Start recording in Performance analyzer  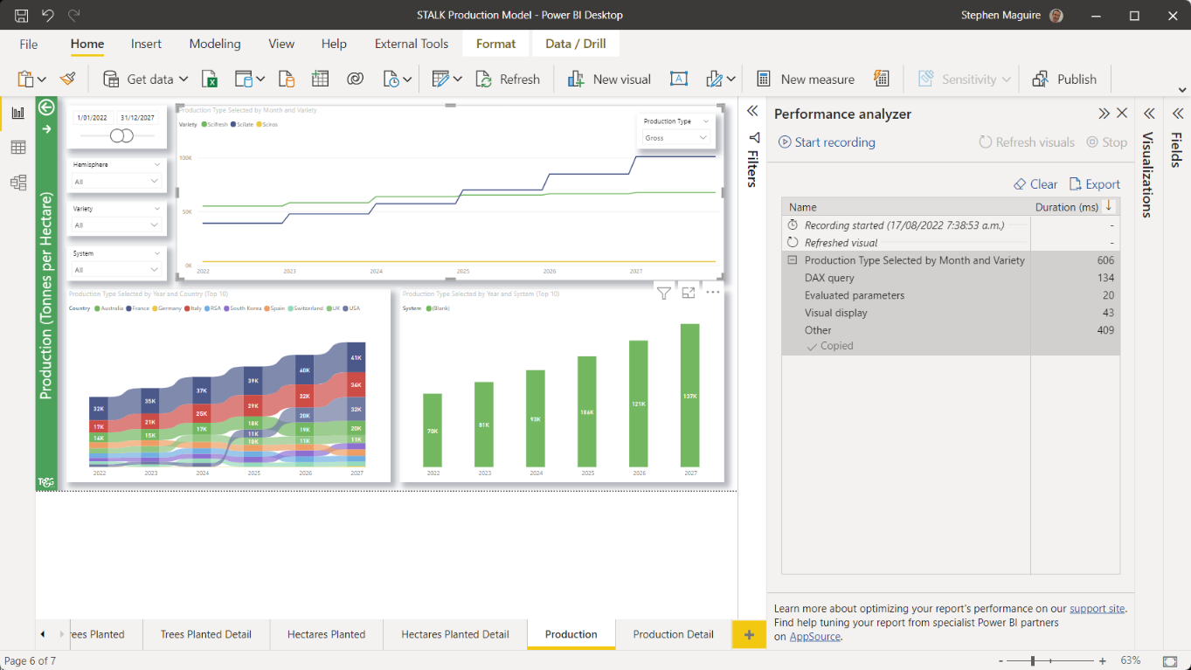(825, 142)
